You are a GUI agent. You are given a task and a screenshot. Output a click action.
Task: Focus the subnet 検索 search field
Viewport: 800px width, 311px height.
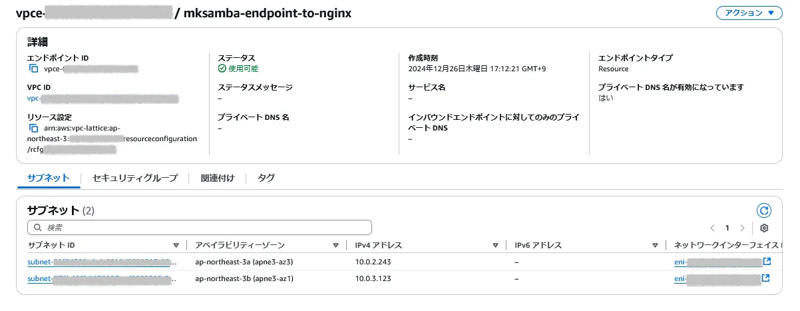(x=199, y=228)
